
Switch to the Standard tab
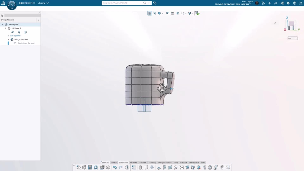(x=105, y=163)
